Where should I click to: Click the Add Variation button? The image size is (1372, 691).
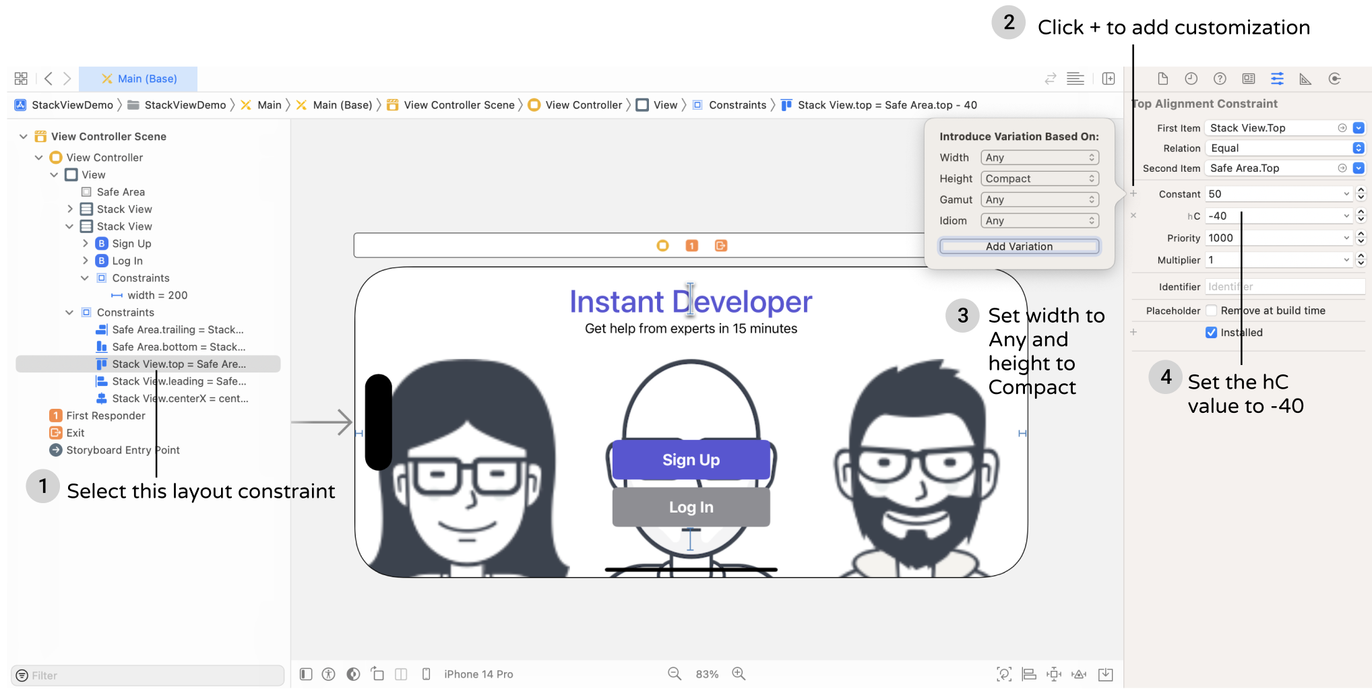pyautogui.click(x=1018, y=246)
